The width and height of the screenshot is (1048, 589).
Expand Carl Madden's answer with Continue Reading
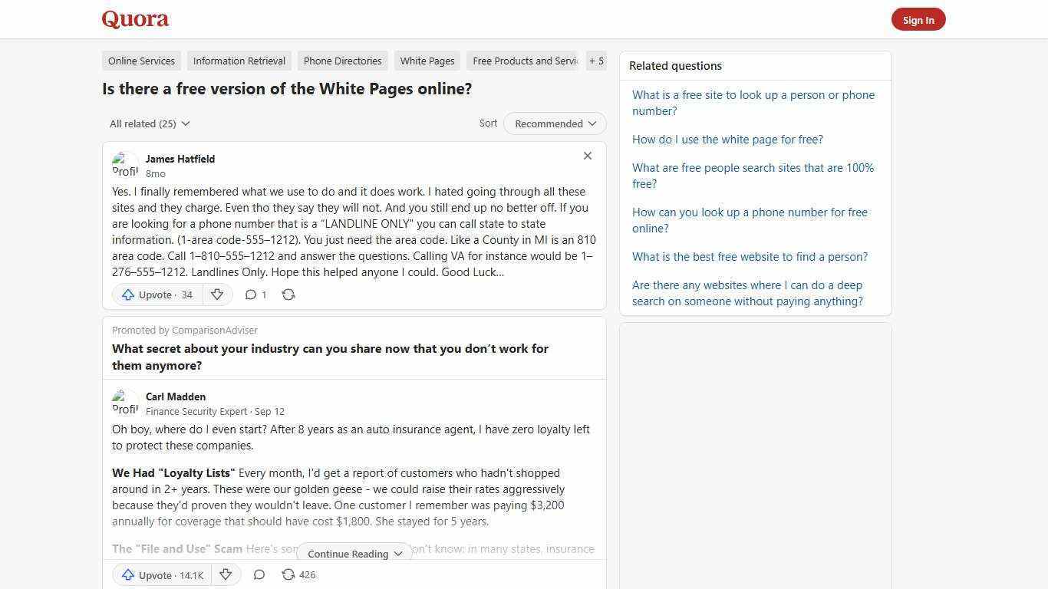354,554
